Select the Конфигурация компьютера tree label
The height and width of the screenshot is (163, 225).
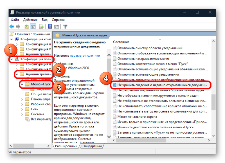coord(36,39)
